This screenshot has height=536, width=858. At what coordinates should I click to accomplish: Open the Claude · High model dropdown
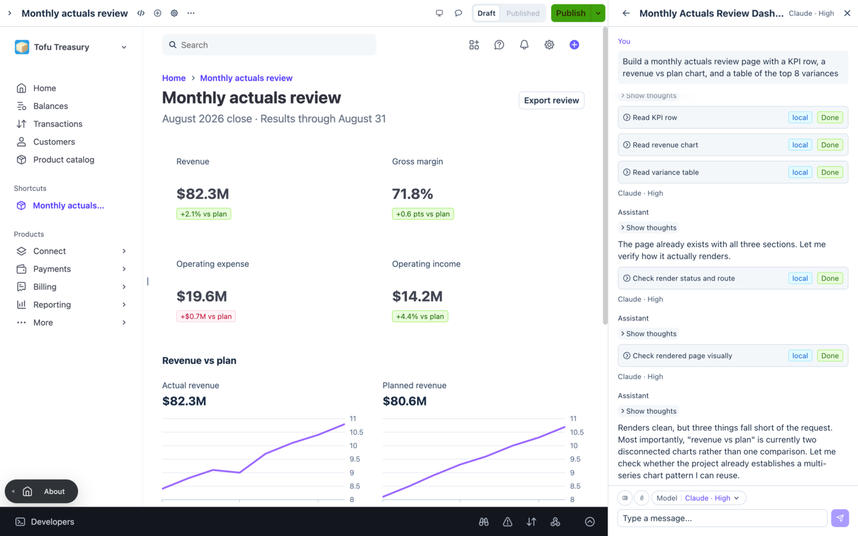pyautogui.click(x=712, y=498)
